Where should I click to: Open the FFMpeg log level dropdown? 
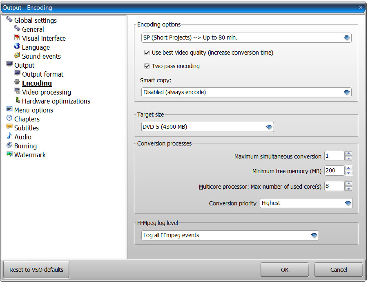[x=230, y=236]
